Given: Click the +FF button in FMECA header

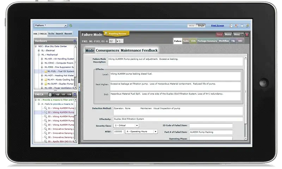Looking at the screenshot, I should (63, 94).
